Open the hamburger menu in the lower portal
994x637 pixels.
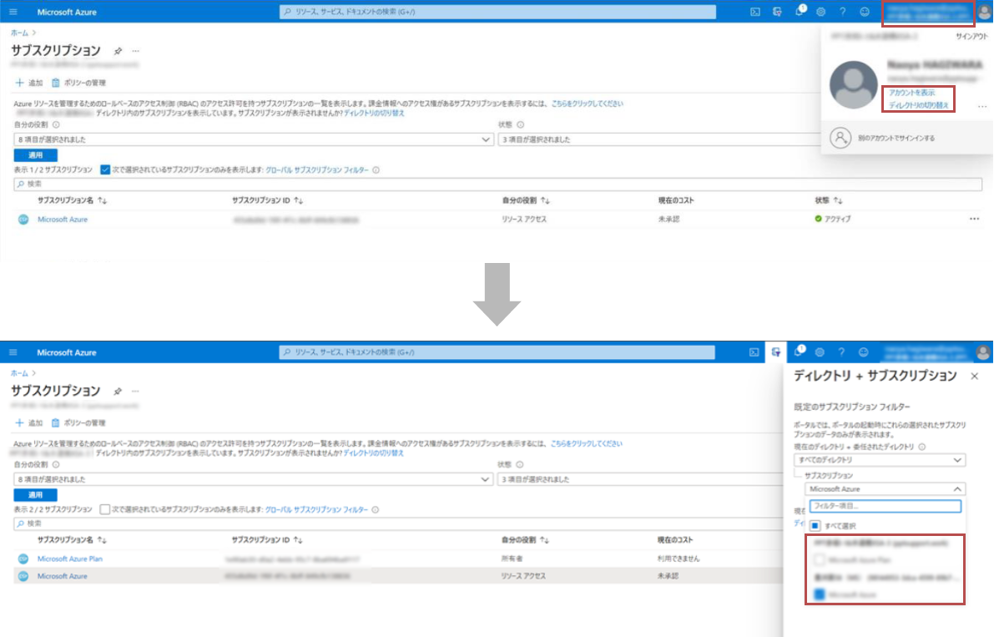point(13,352)
